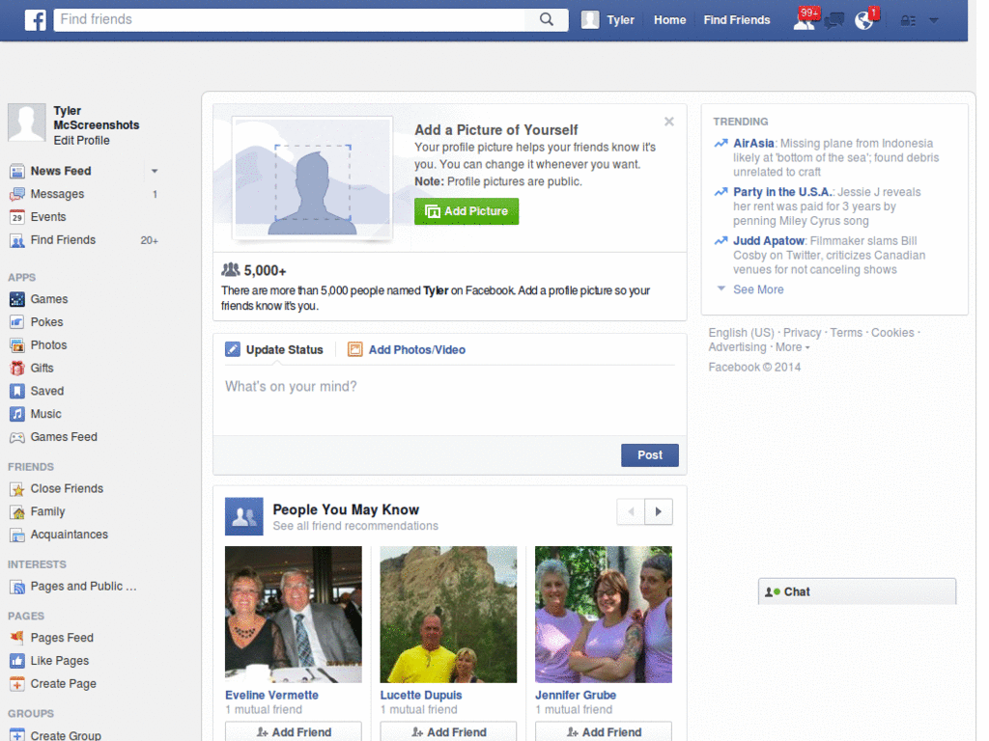Click the Games Feed controller icon
Screen dimensions: 989x741
click(x=17, y=437)
